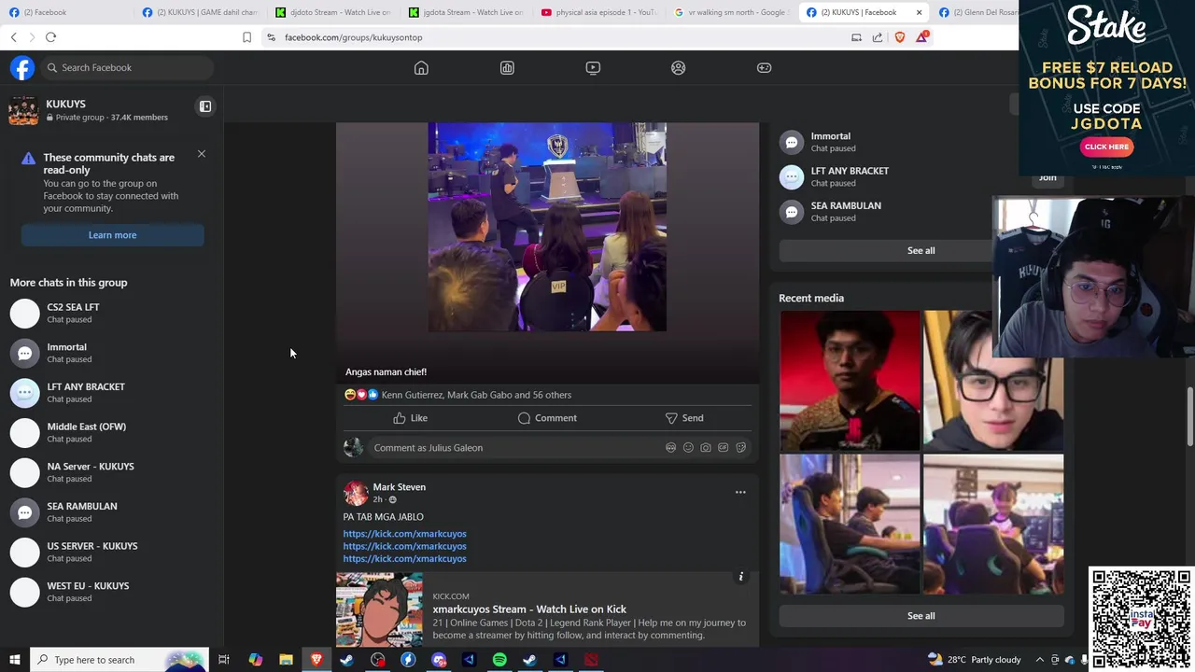Click the Kick link preview thumbnail
The image size is (1195, 672).
coord(379,609)
